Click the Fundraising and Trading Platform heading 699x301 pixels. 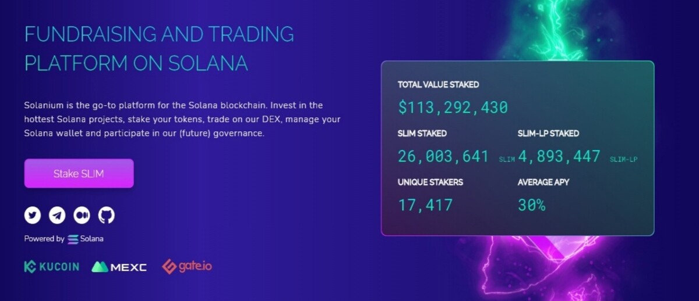click(x=159, y=49)
